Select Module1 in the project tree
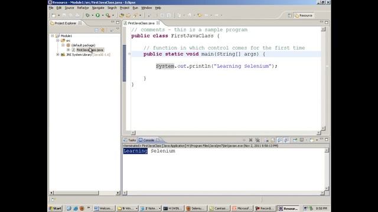 point(66,35)
